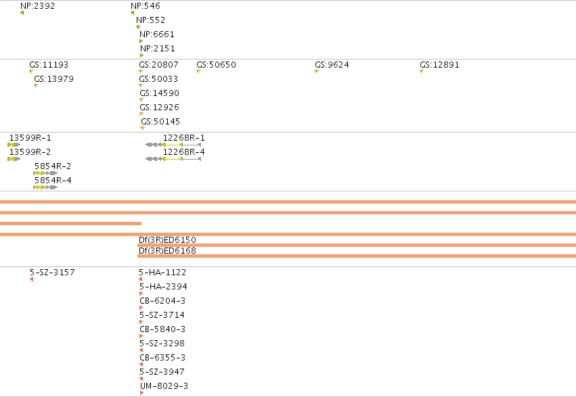Select the 13599R-2 RNAi label
This screenshot has height=397, width=576.
[30, 152]
